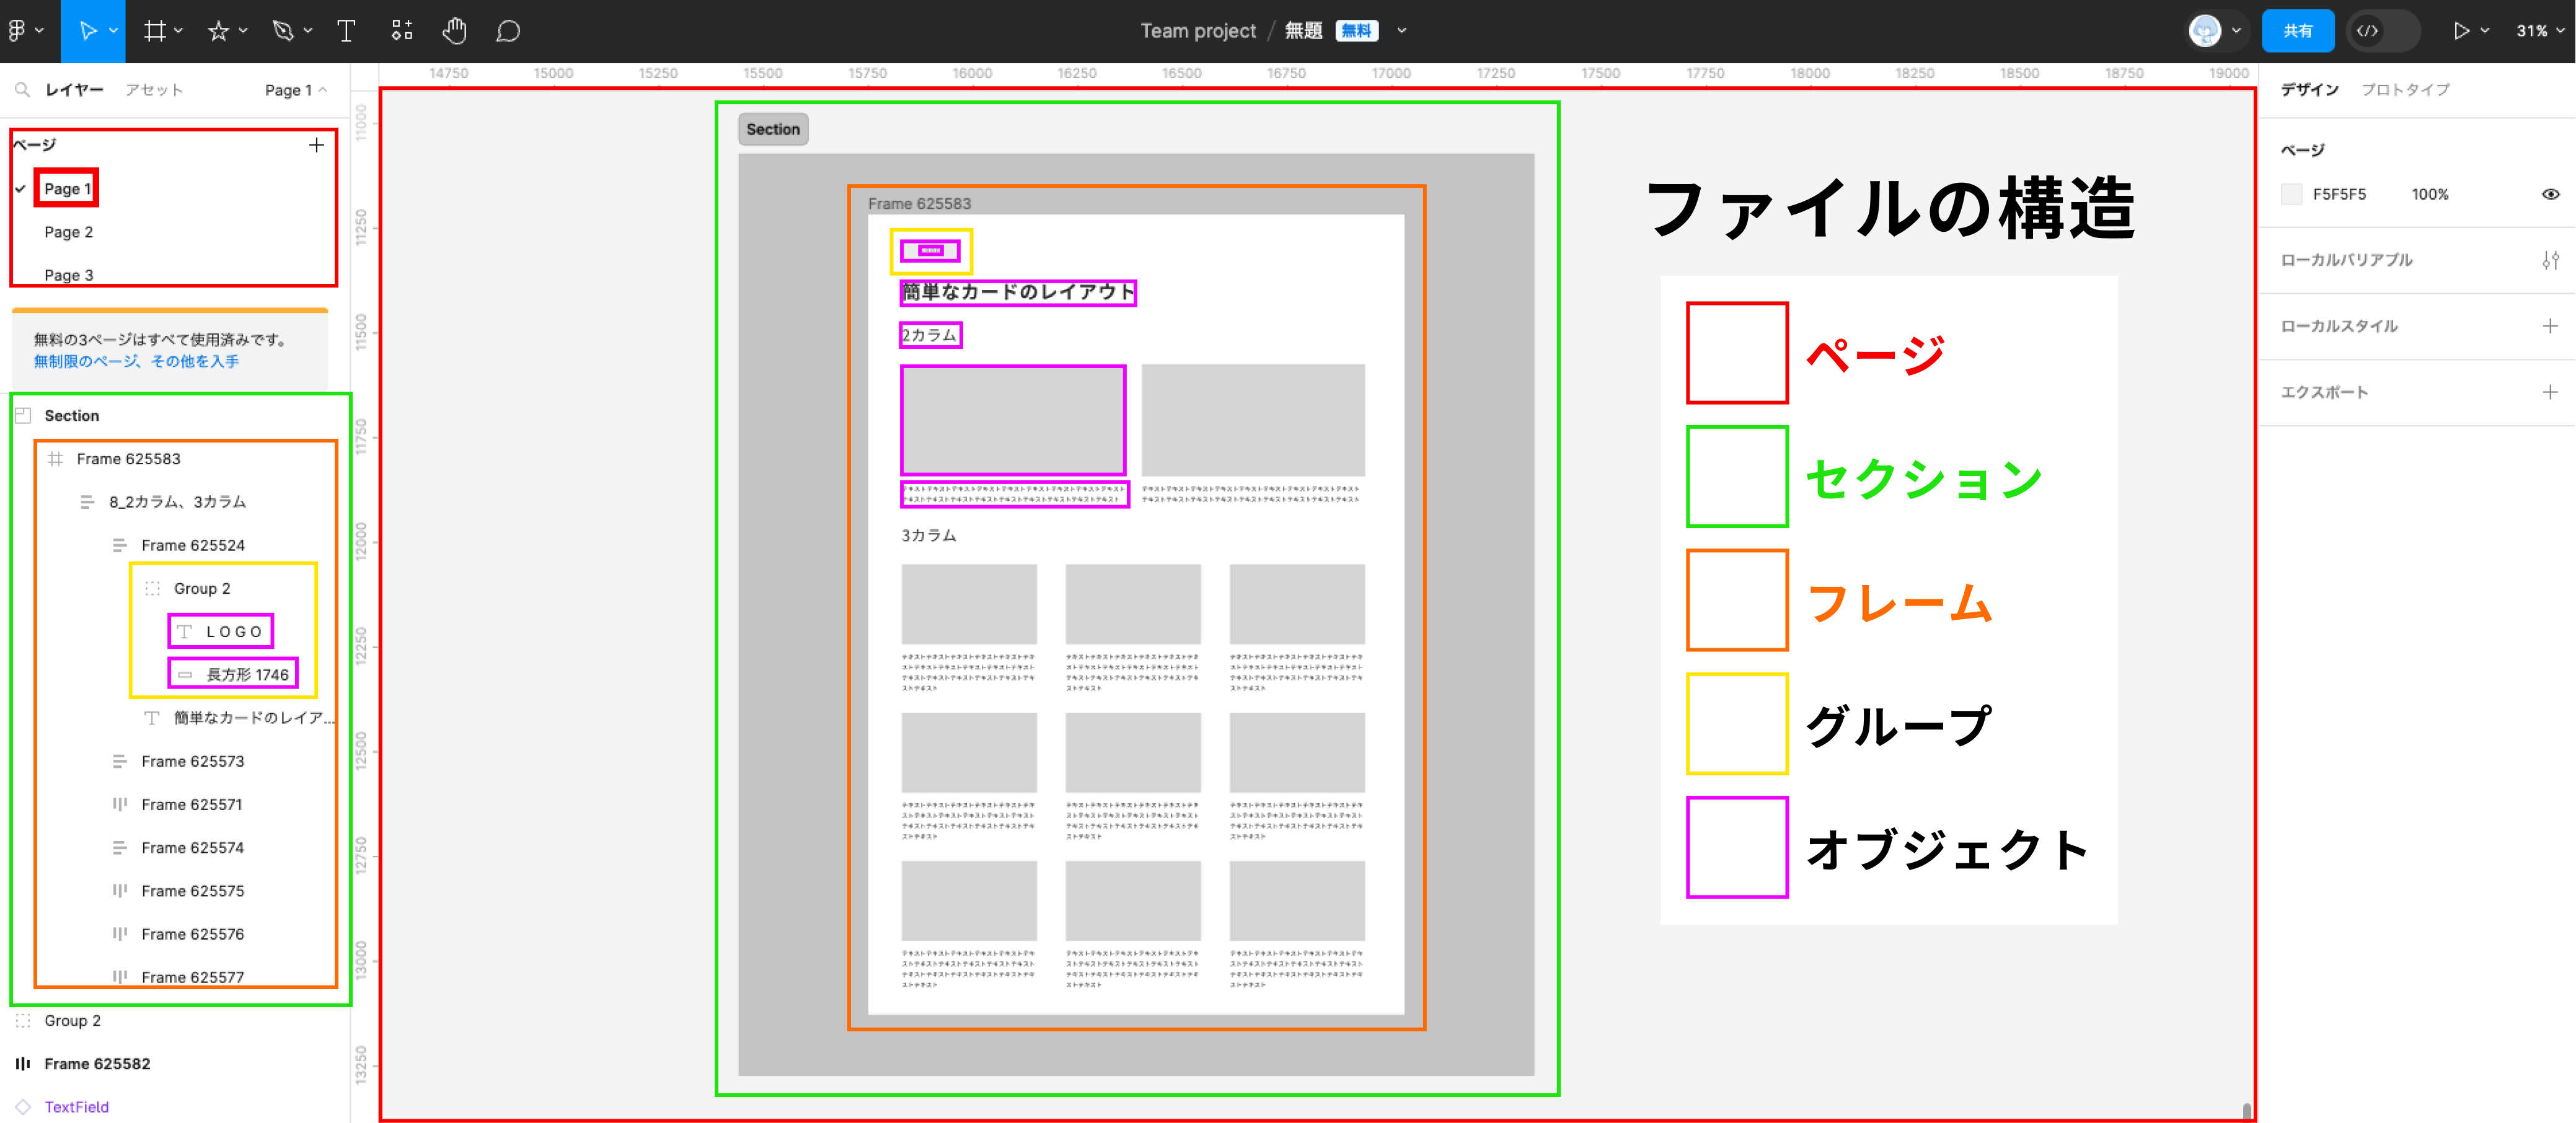This screenshot has height=1123, width=2576.
Task: Click the 共有 share button
Action: tap(2297, 31)
